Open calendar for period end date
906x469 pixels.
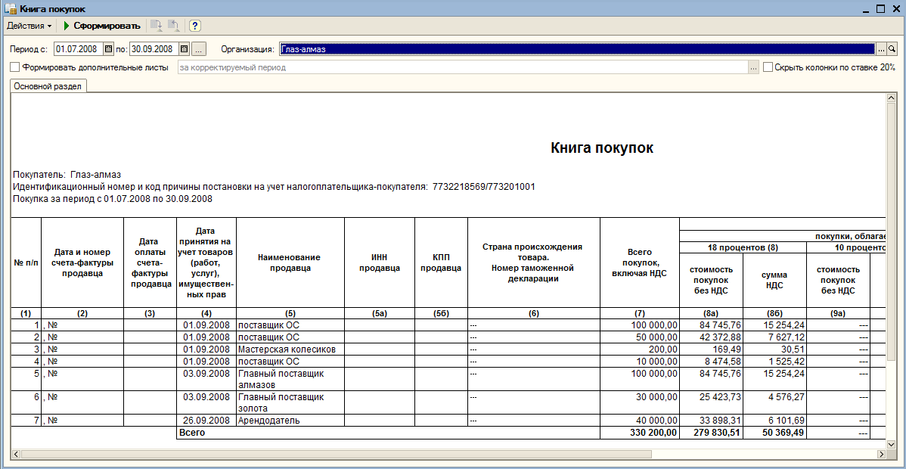185,49
